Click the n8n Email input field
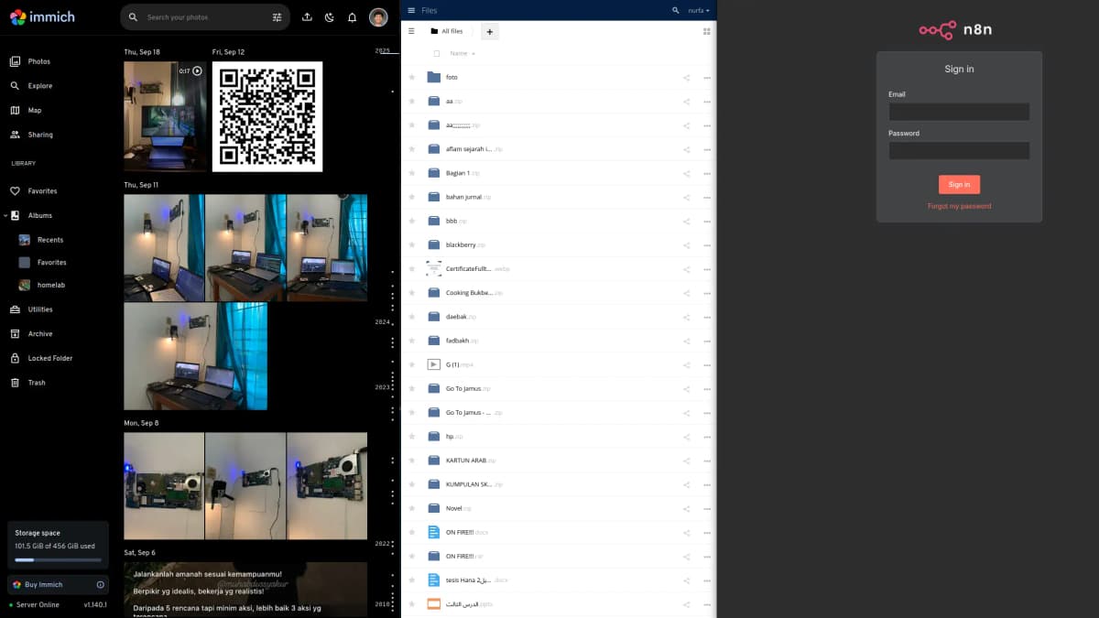1099x618 pixels. [959, 112]
